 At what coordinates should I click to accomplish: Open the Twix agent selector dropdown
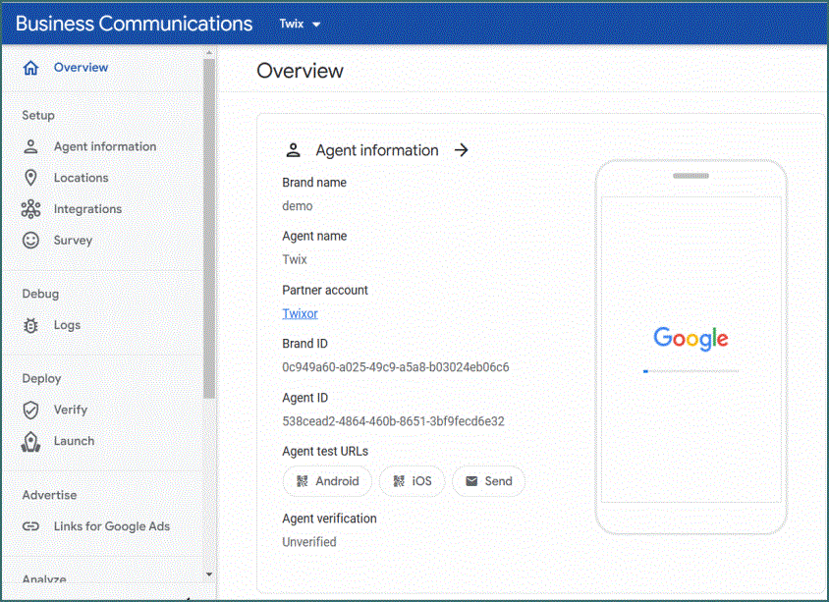click(x=300, y=25)
